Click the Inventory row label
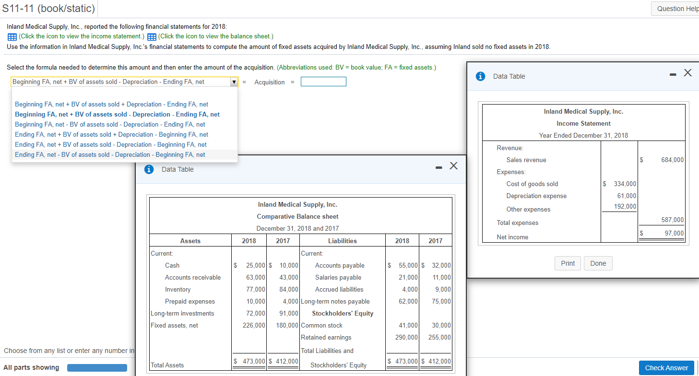The height and width of the screenshot is (376, 699). pos(178,290)
